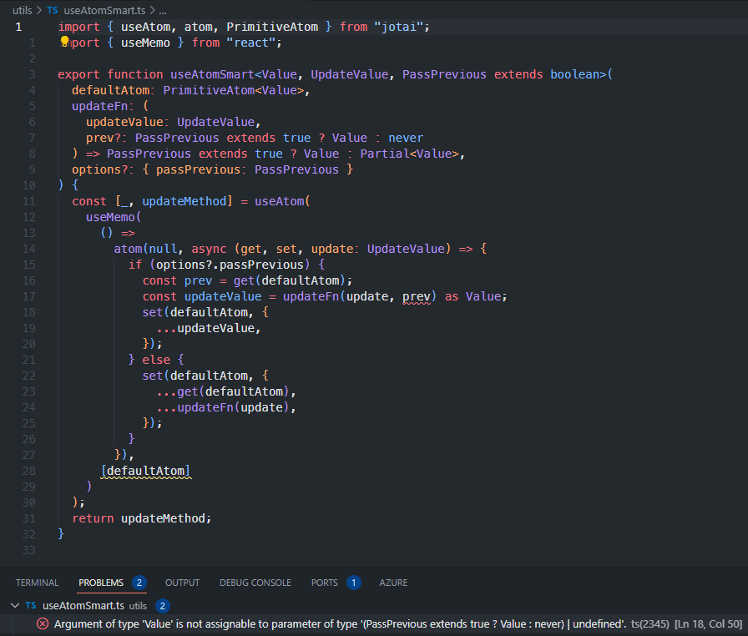This screenshot has width=748, height=636.
Task: Click the ts(2345) error code
Action: 650,623
